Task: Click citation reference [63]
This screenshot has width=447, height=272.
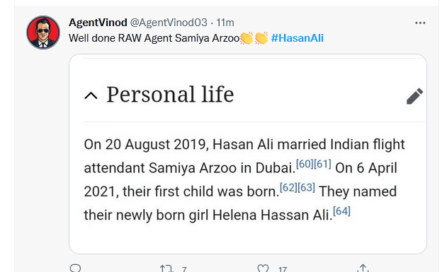Action: pos(306,188)
